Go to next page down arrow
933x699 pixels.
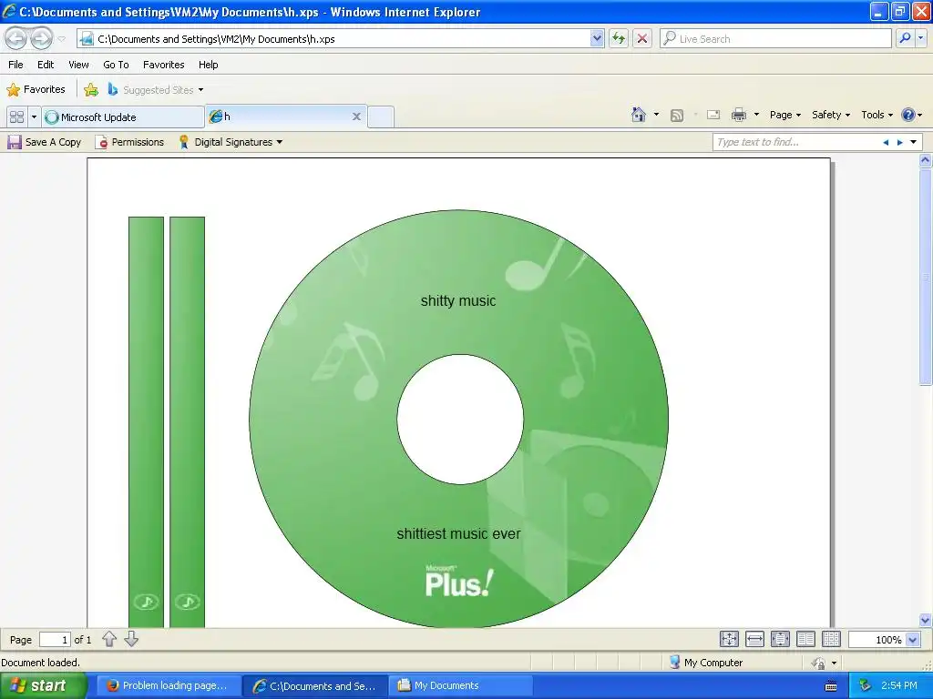pos(131,639)
